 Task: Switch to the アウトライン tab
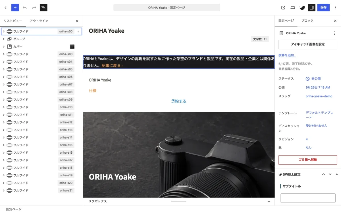[39, 21]
